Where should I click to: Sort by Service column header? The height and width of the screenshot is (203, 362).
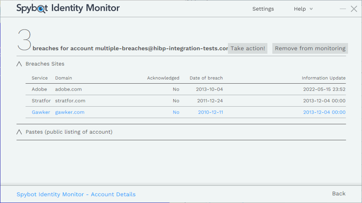click(x=40, y=78)
